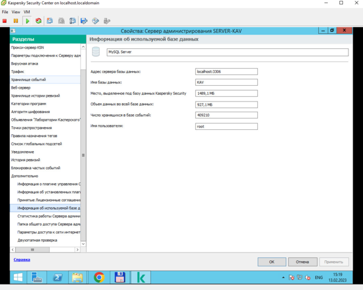The image size is (363, 290).
Task: Click the Windows Start button
Action: click(x=18, y=277)
